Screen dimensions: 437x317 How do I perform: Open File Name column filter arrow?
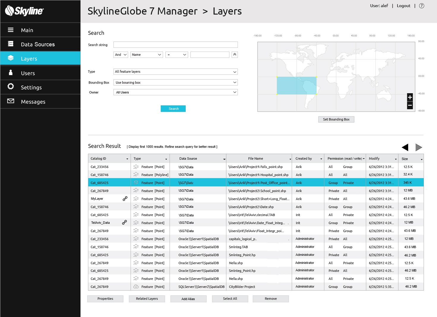[290, 159]
